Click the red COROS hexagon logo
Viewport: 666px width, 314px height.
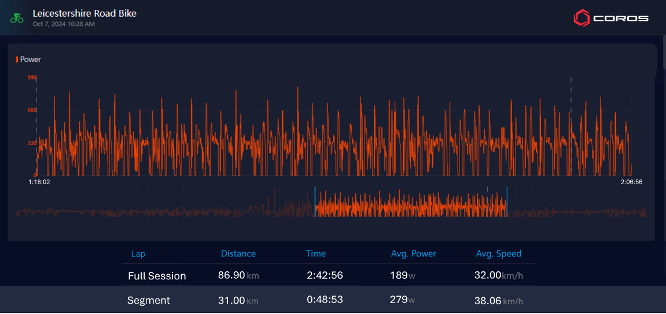[x=581, y=18]
